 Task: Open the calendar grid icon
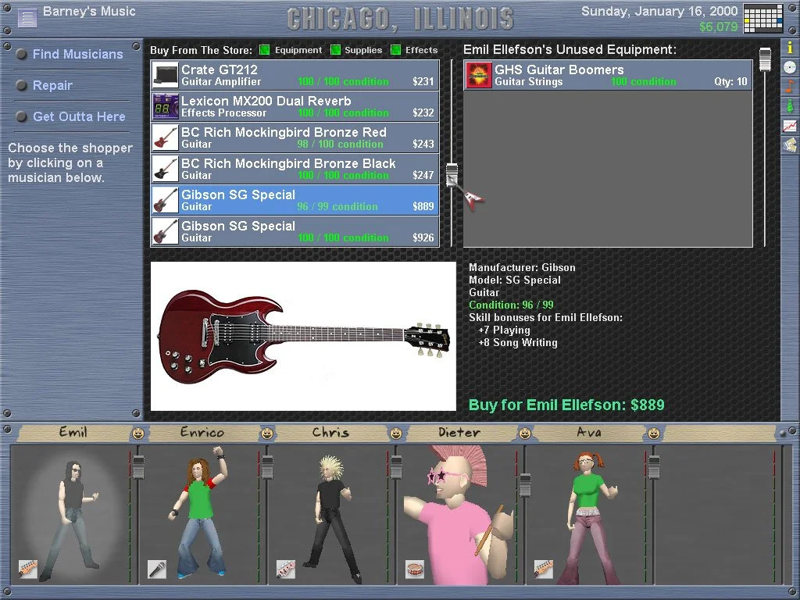[x=762, y=18]
